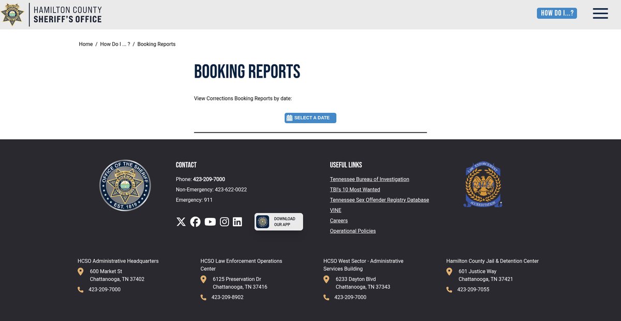621x321 pixels.
Task: Open the Careers link
Action: pos(339,221)
